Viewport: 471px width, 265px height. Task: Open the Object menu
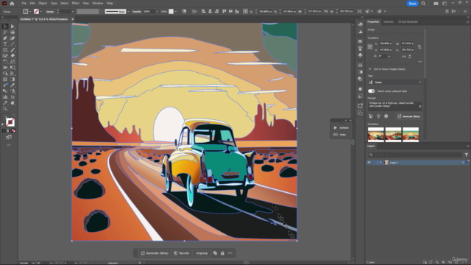[43, 3]
